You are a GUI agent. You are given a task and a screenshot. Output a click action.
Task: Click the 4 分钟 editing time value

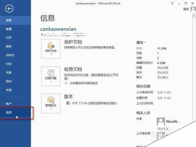(161, 63)
